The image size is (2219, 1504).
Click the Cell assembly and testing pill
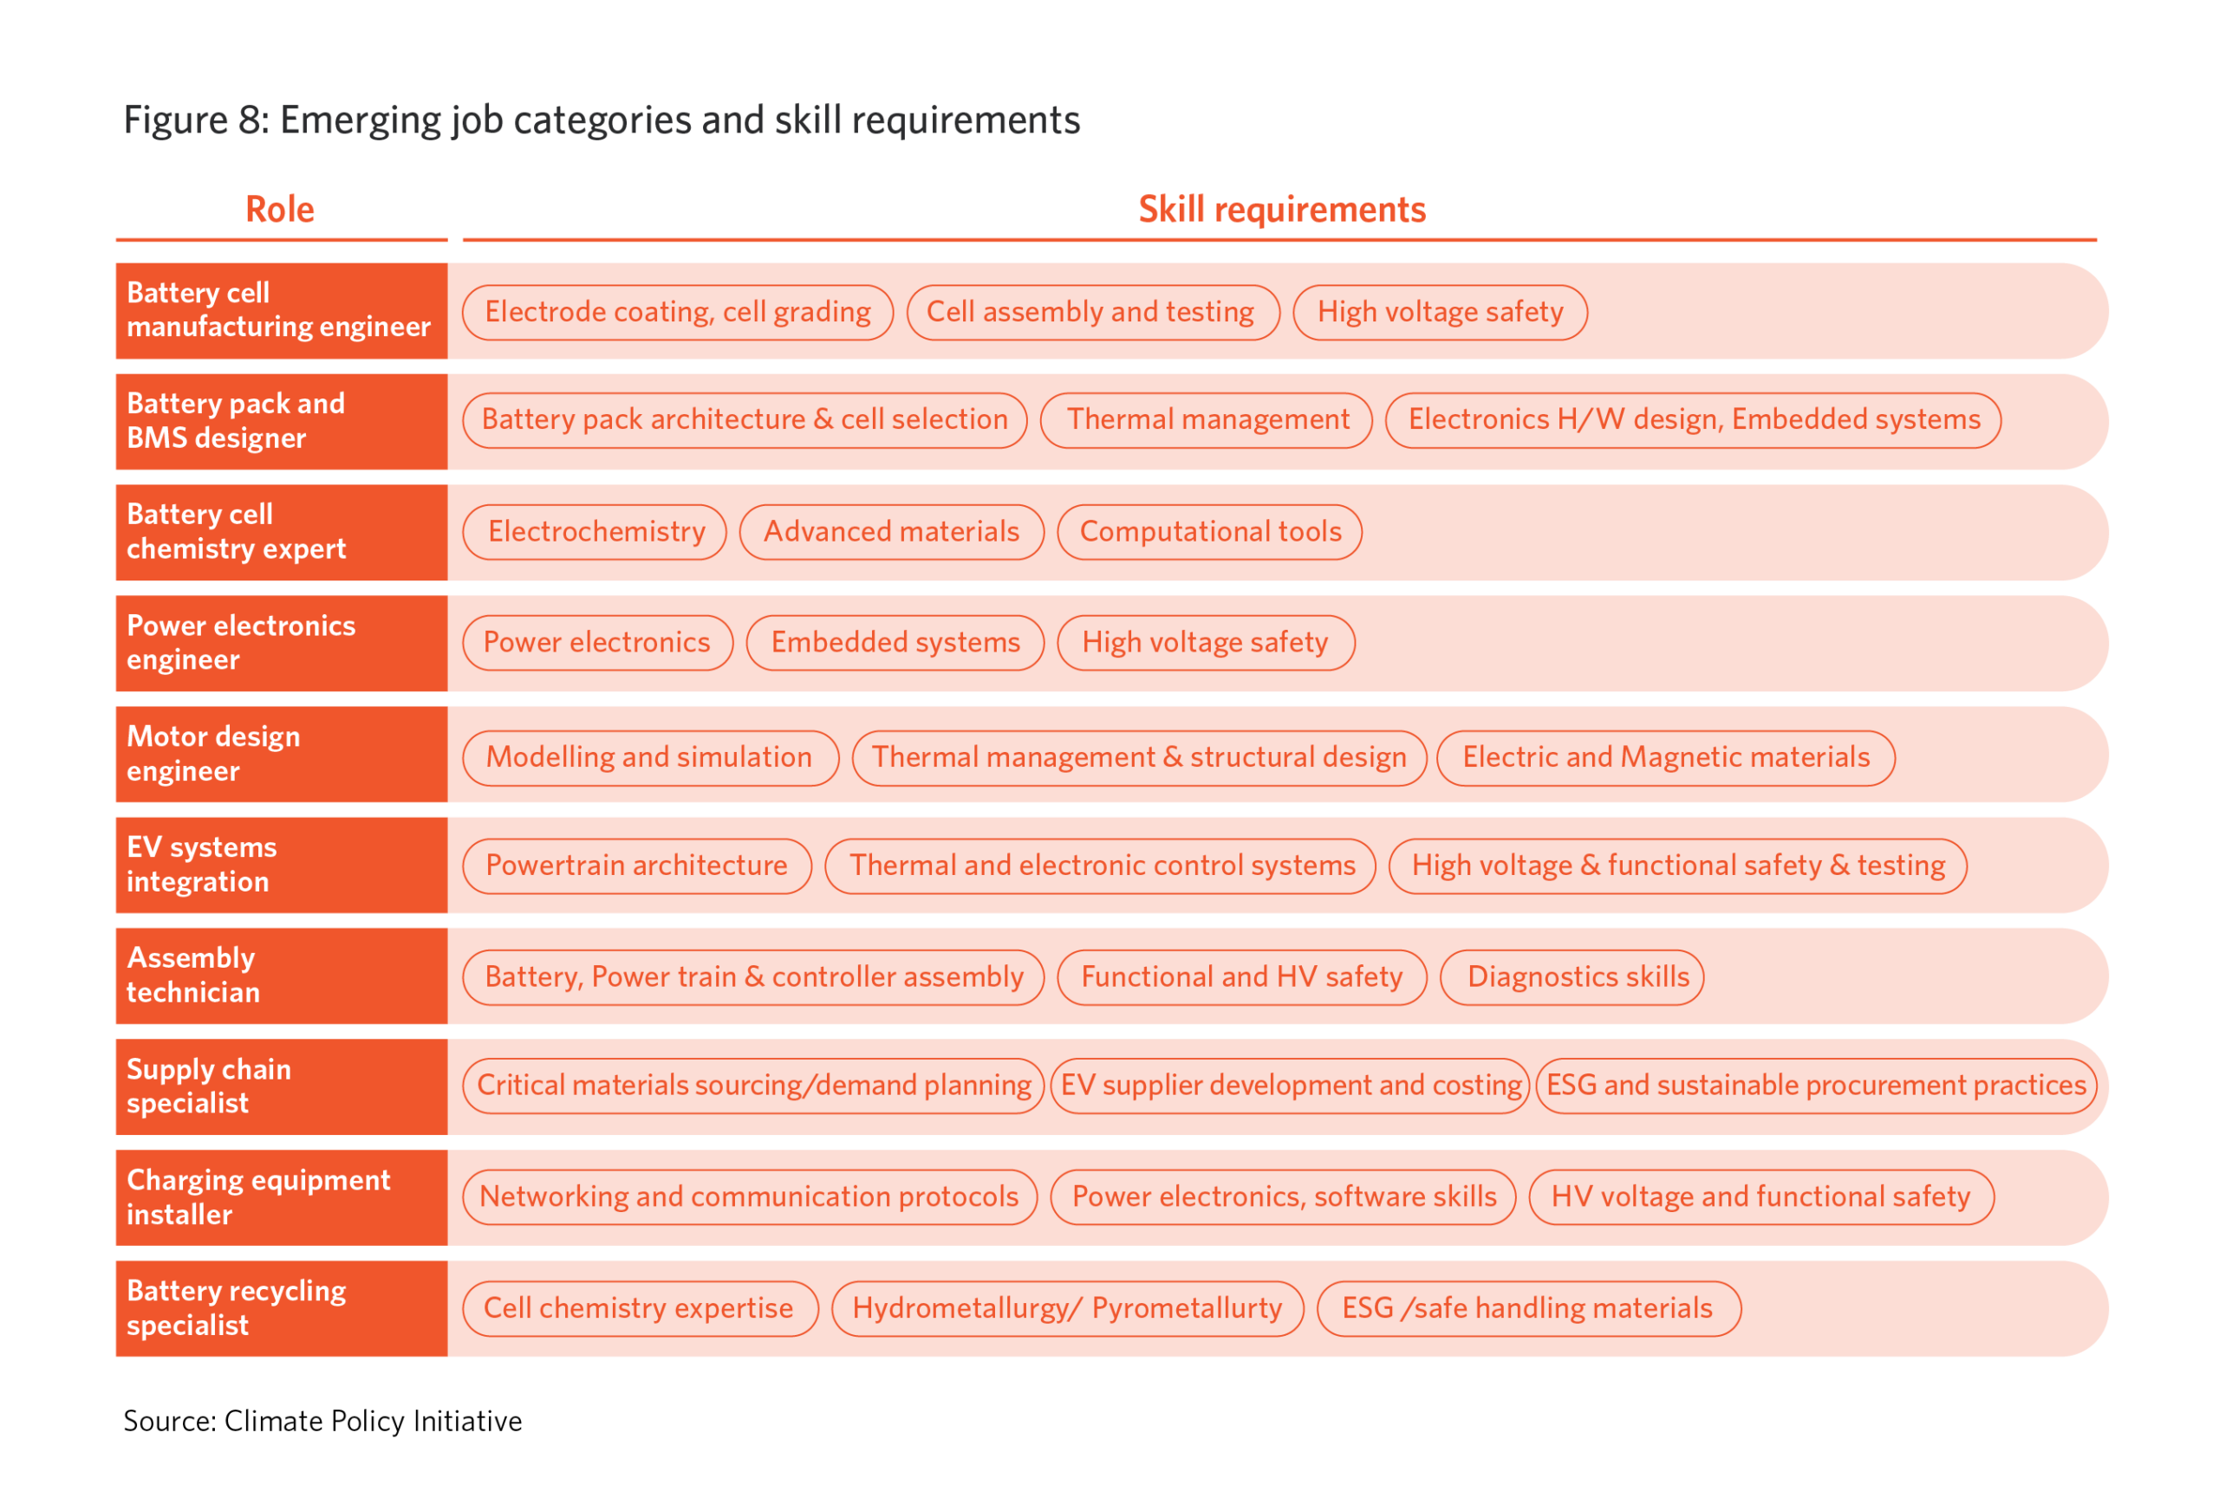point(1091,312)
